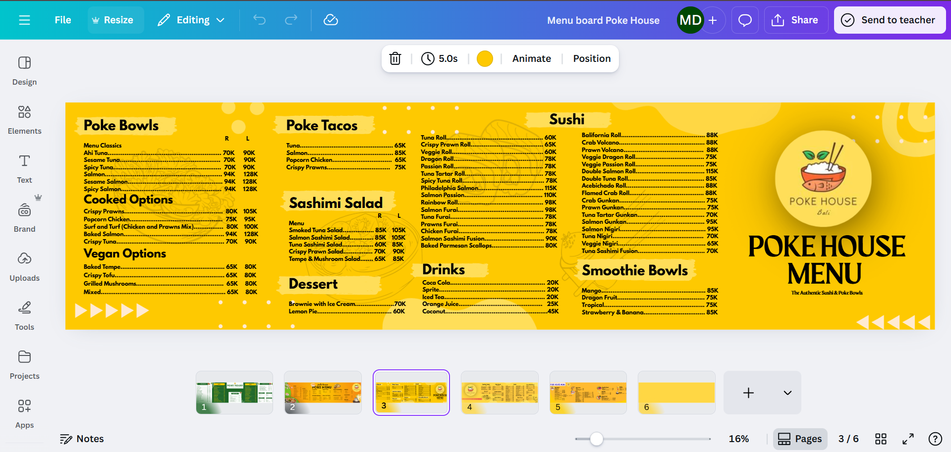This screenshot has width=951, height=452.
Task: Delete page with trash icon
Action: coord(395,58)
